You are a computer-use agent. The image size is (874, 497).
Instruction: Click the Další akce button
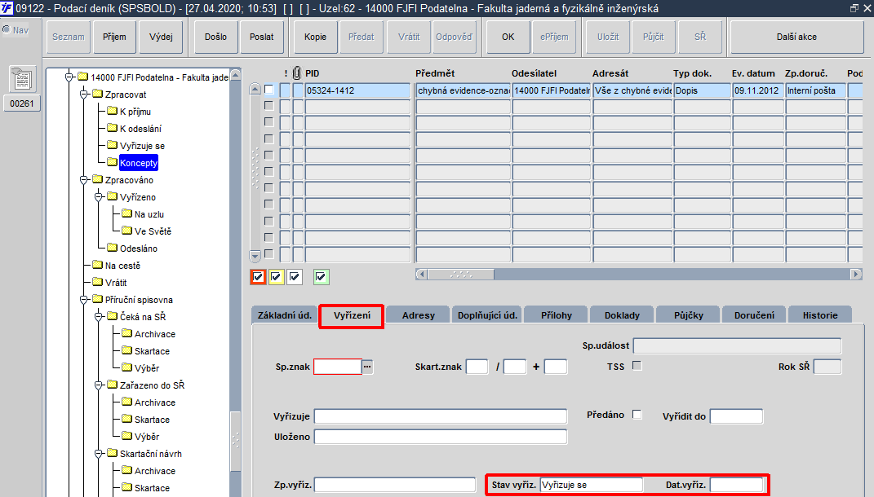click(796, 37)
